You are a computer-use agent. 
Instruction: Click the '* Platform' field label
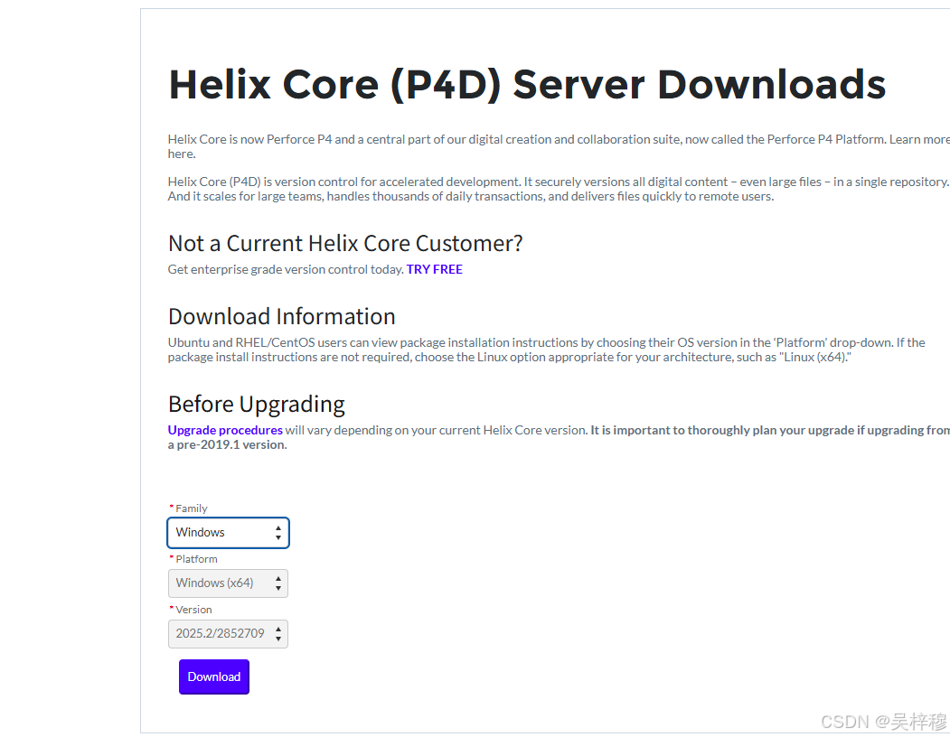pyautogui.click(x=193, y=559)
